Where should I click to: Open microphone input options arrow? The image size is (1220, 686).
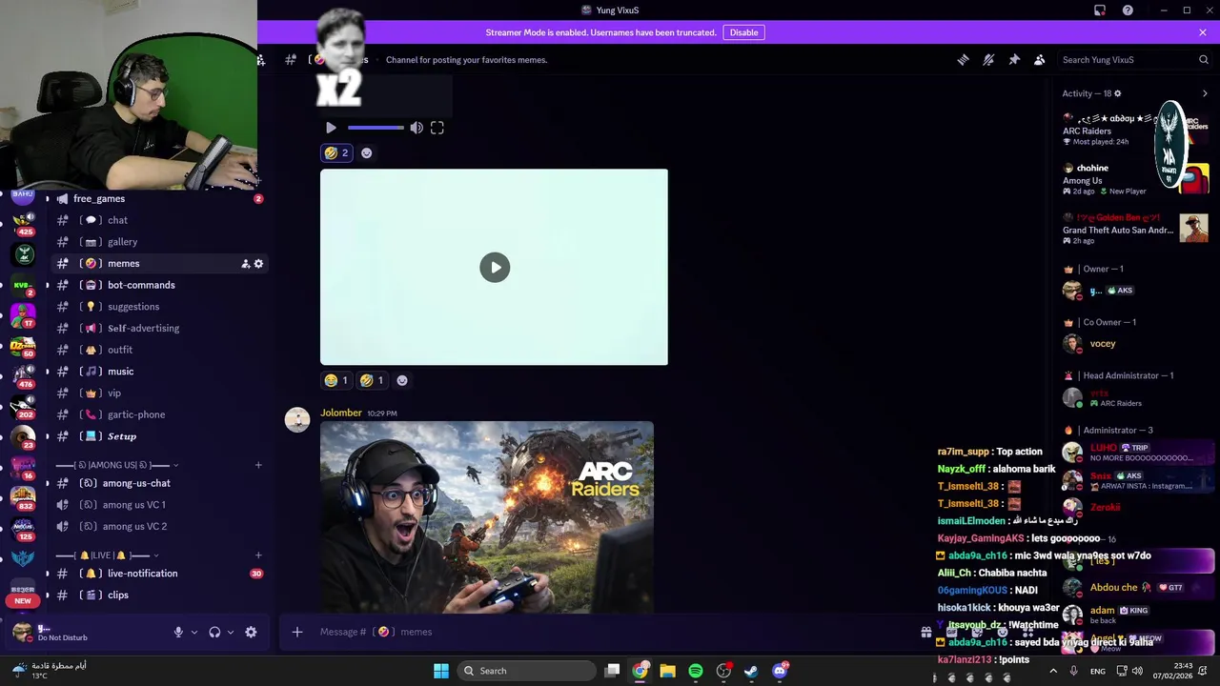193,632
